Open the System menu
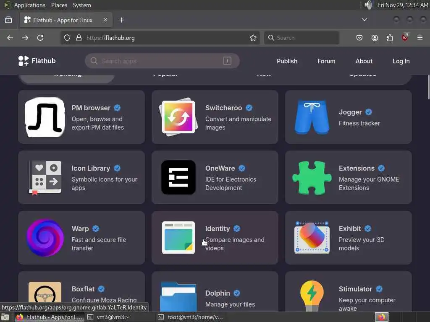 [x=82, y=5]
